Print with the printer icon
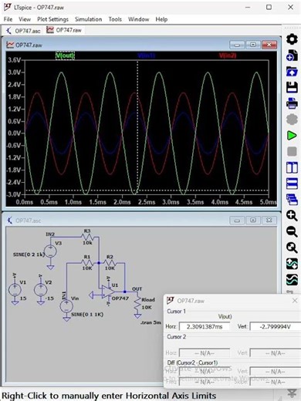Viewport: 301px width, 401px height. coord(292,103)
